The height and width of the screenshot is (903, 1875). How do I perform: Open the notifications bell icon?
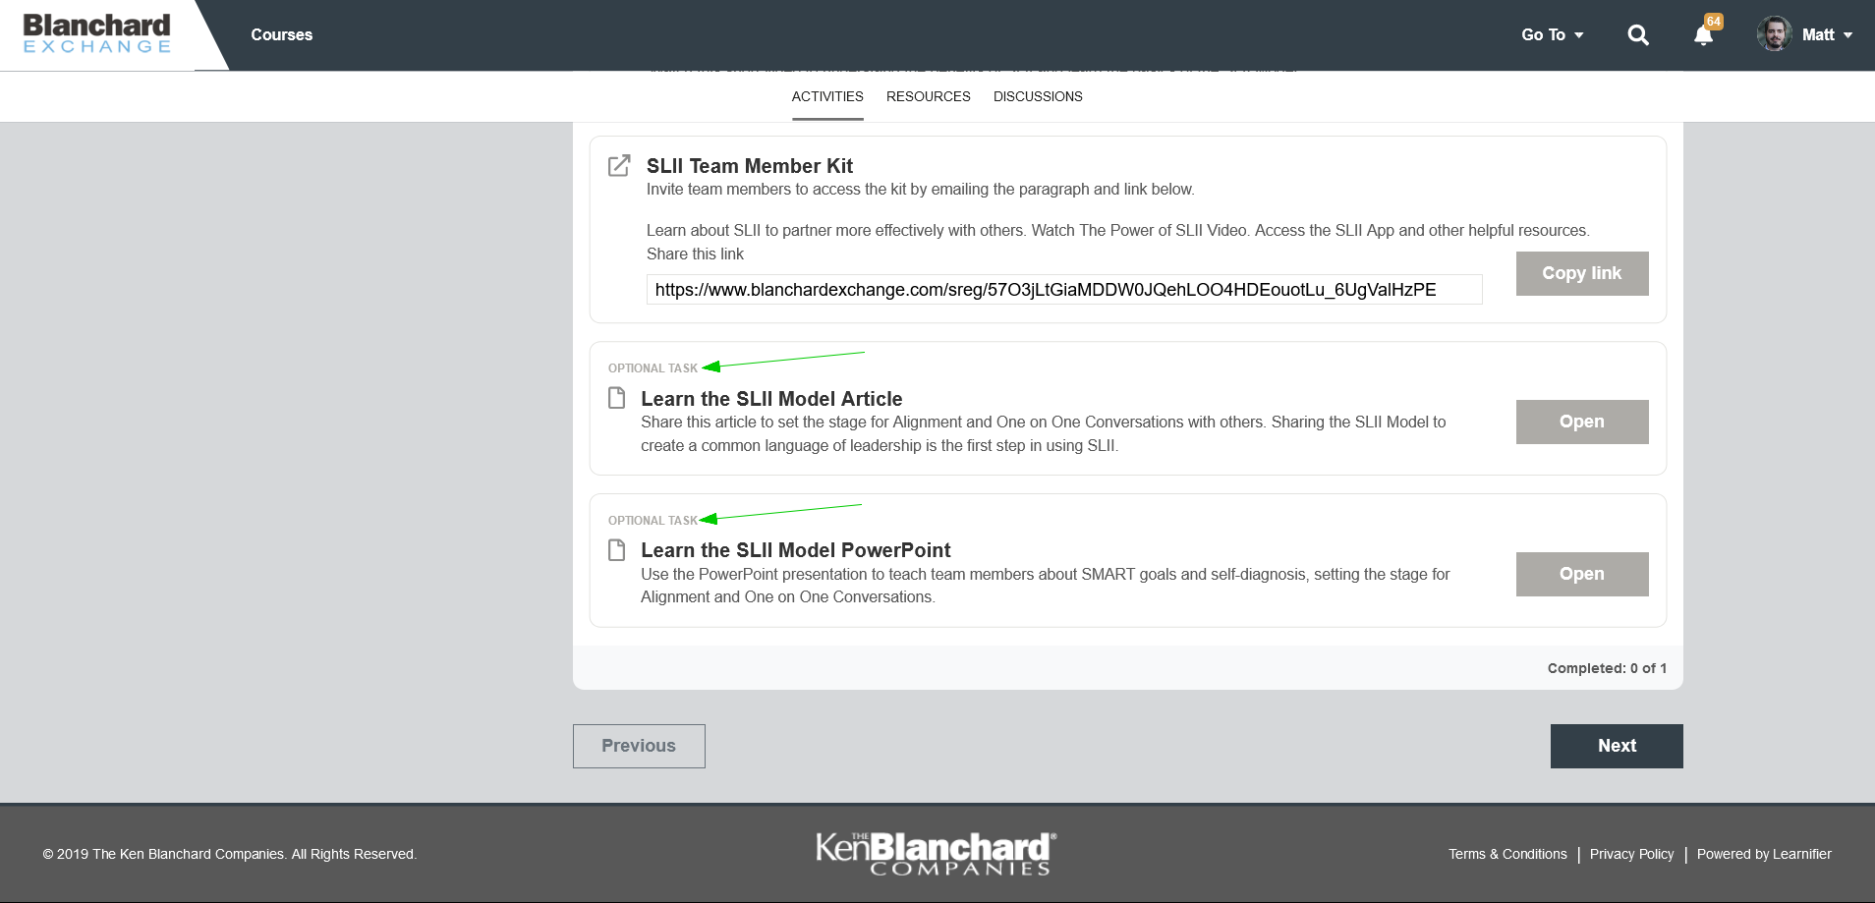point(1703,35)
